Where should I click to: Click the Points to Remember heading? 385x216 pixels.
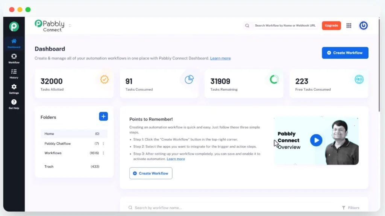(151, 119)
